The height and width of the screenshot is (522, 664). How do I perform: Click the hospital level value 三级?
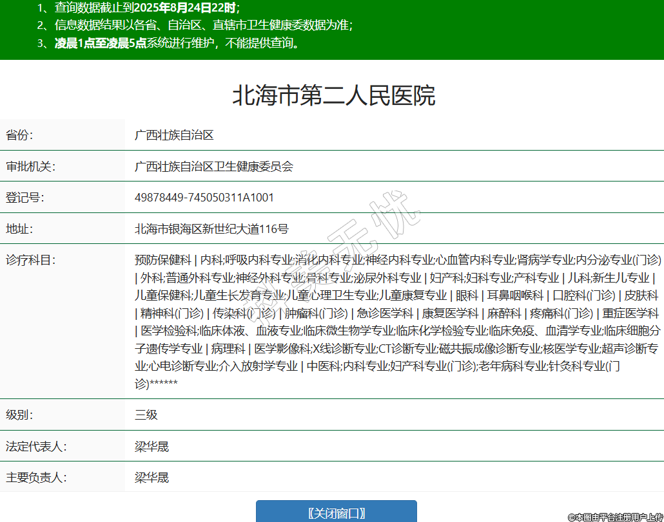click(x=146, y=415)
